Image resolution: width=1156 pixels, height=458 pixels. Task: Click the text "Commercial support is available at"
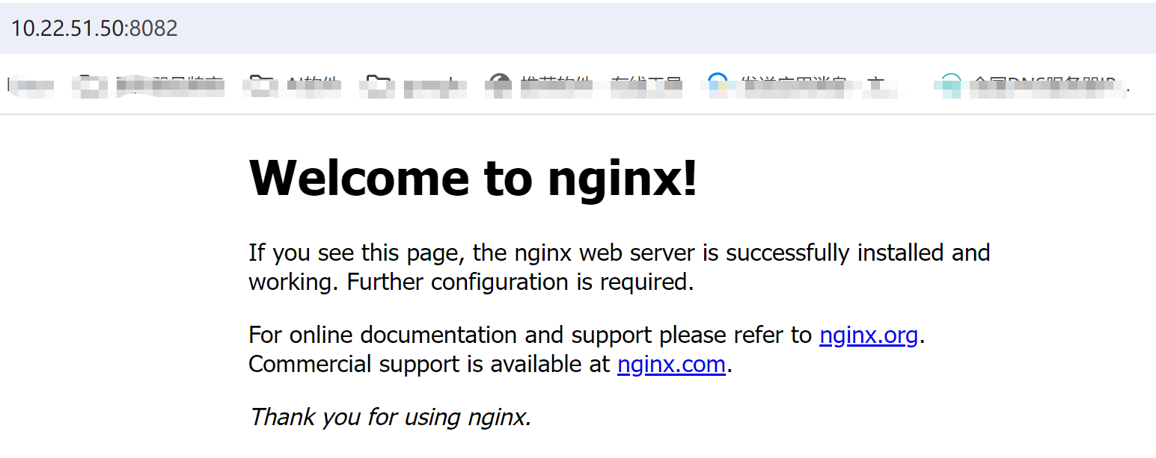coord(429,365)
